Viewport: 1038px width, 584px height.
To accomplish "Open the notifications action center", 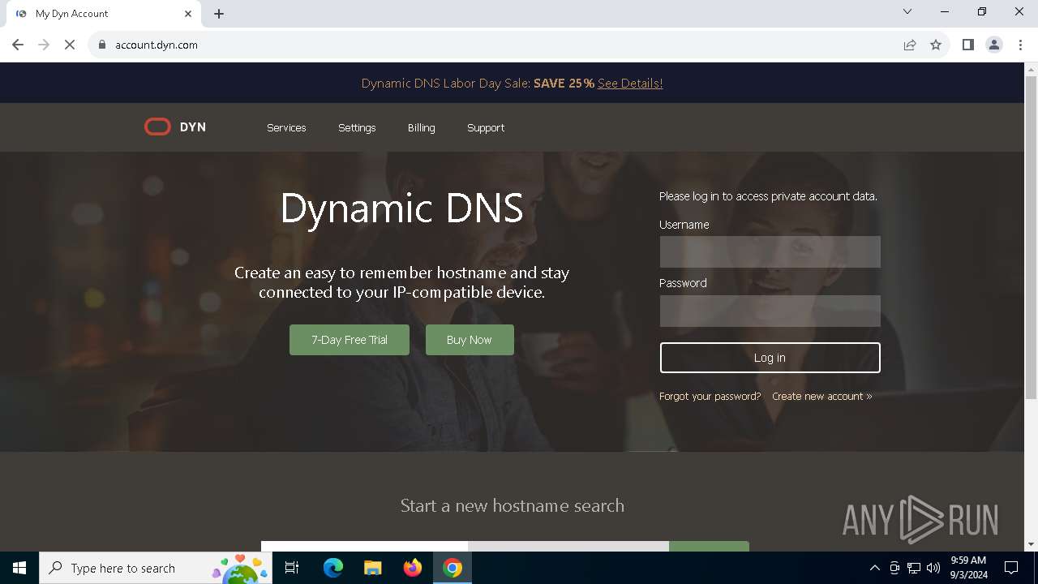I will click(x=1011, y=568).
